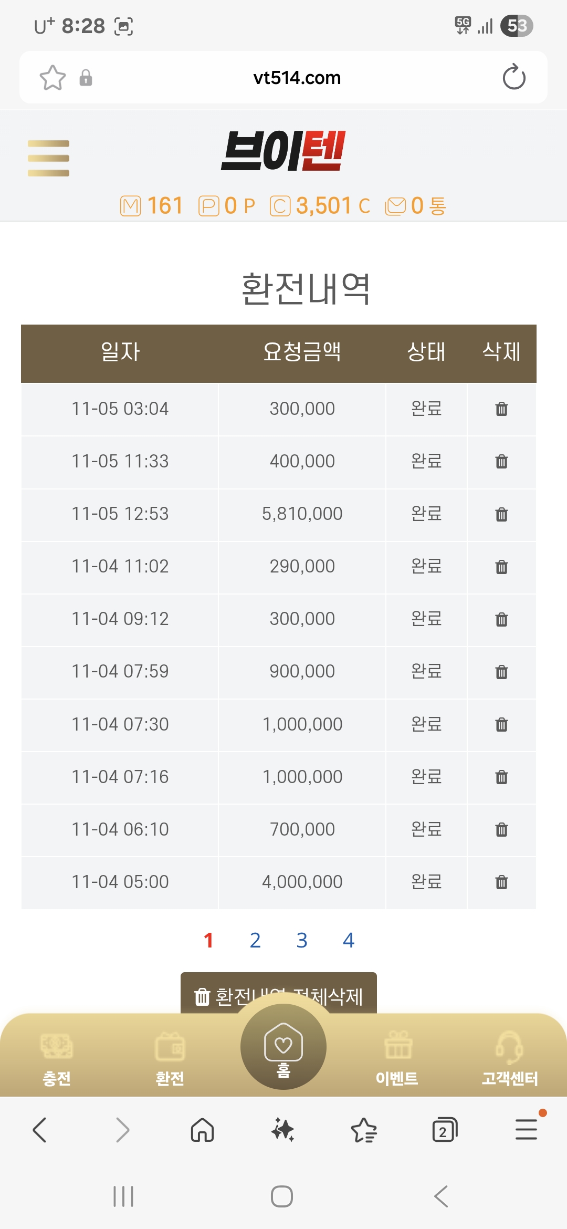Tap the 브이텐 site logo

283,151
